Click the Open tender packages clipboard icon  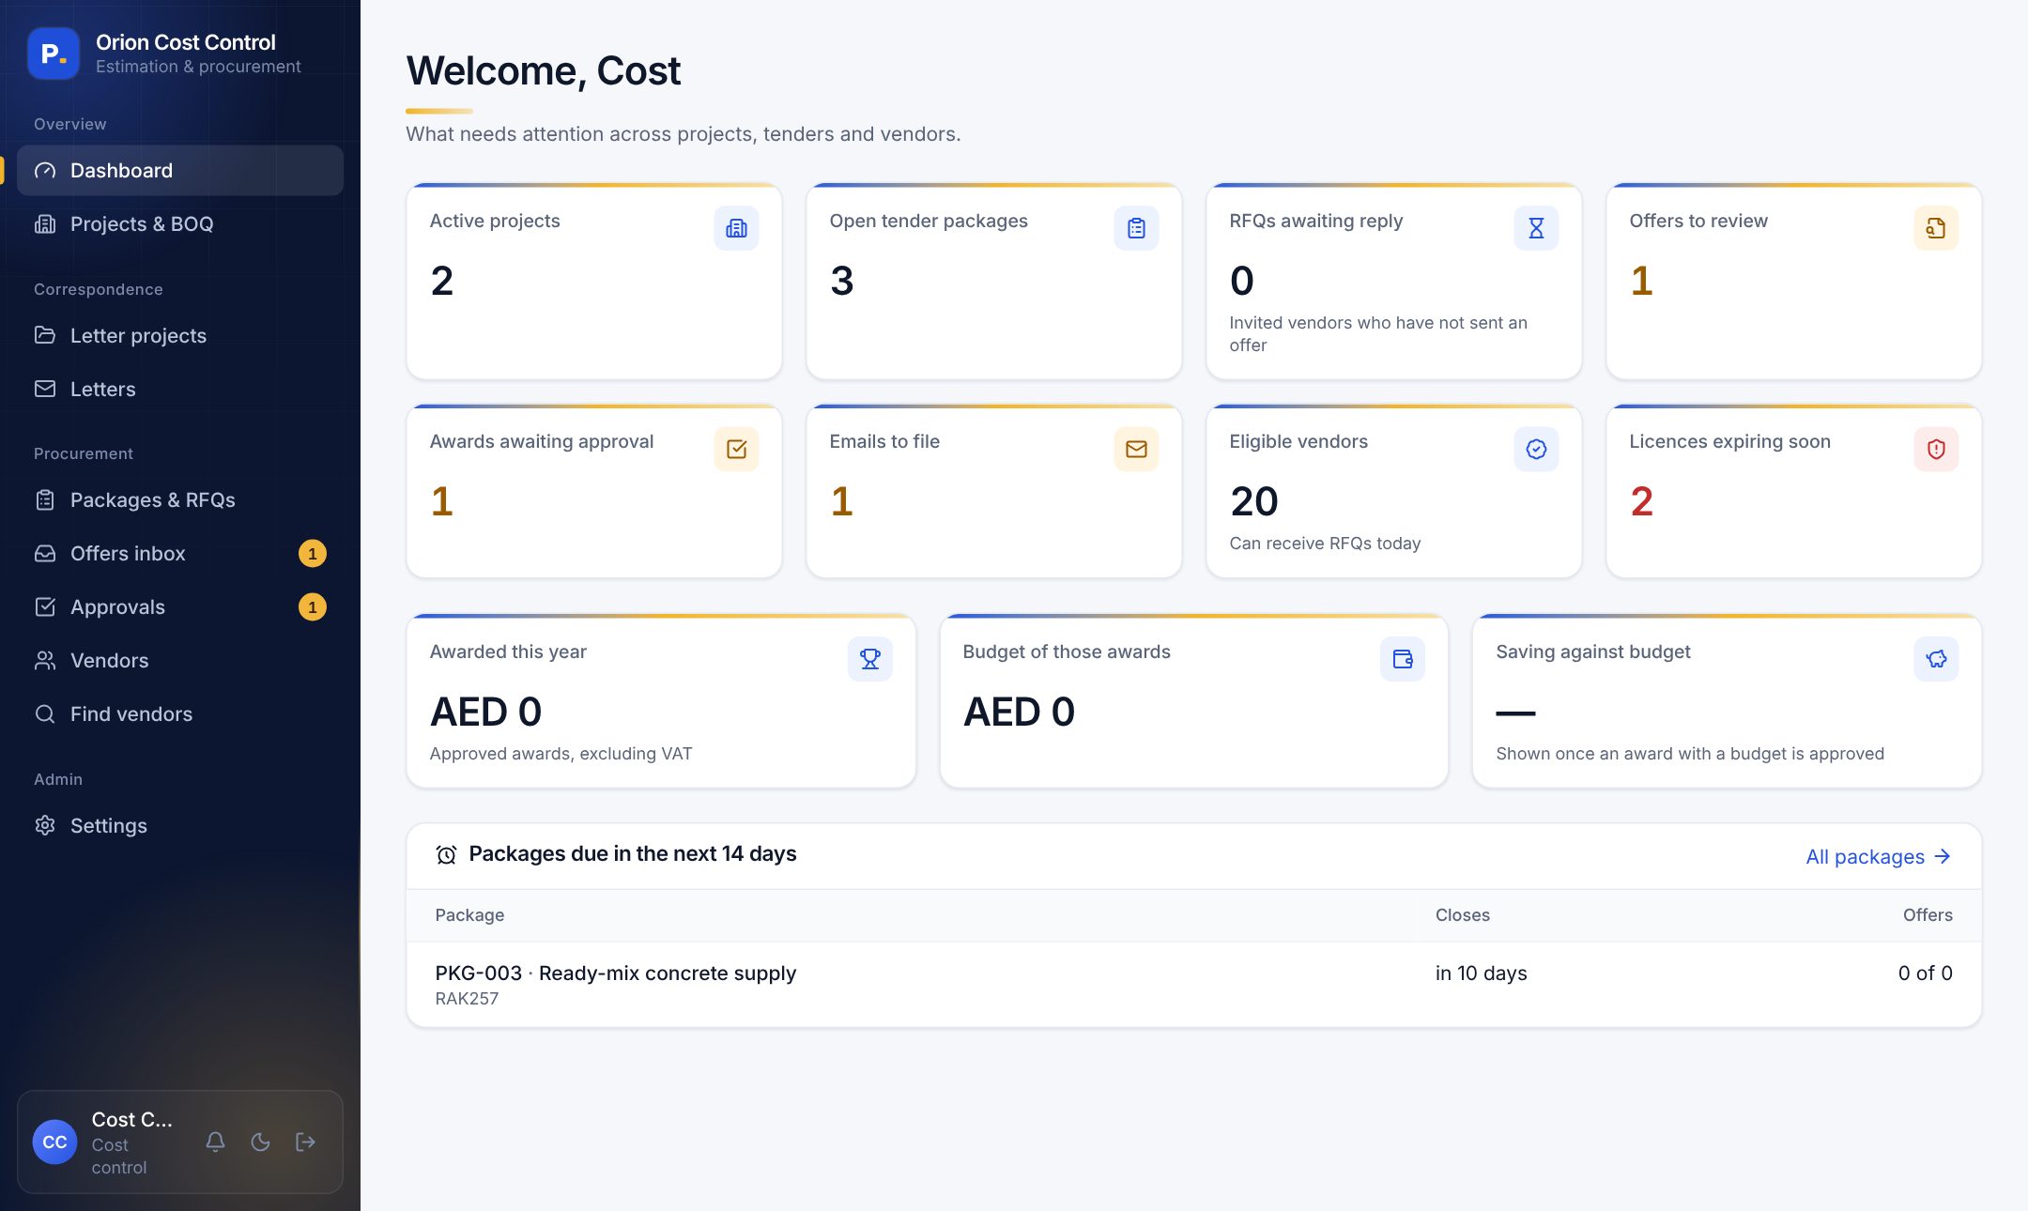(1136, 228)
